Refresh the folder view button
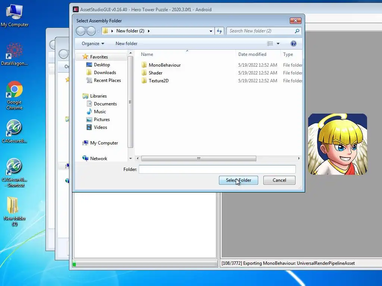This screenshot has width=382, height=286. pyautogui.click(x=219, y=31)
